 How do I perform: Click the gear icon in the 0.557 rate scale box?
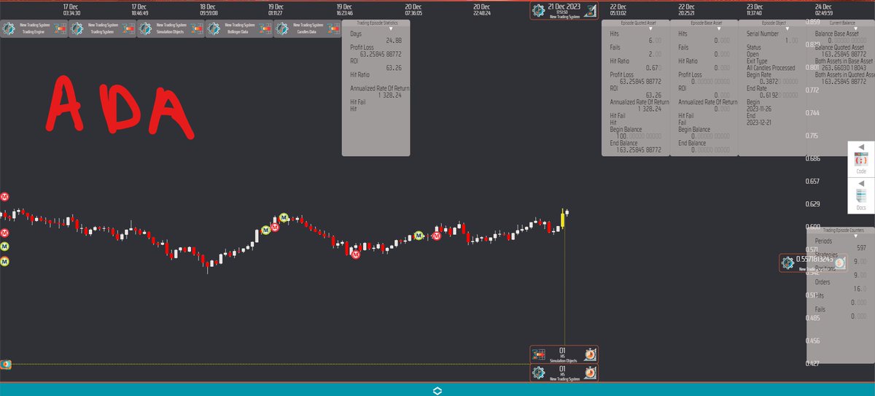click(x=787, y=263)
